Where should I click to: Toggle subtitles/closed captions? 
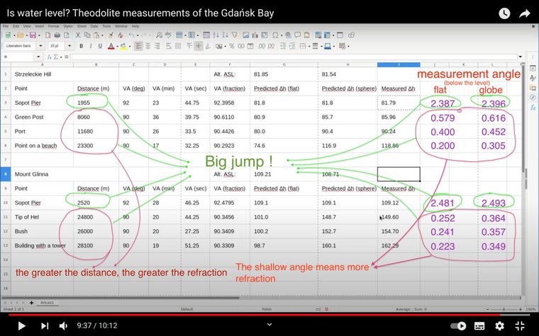point(479,325)
